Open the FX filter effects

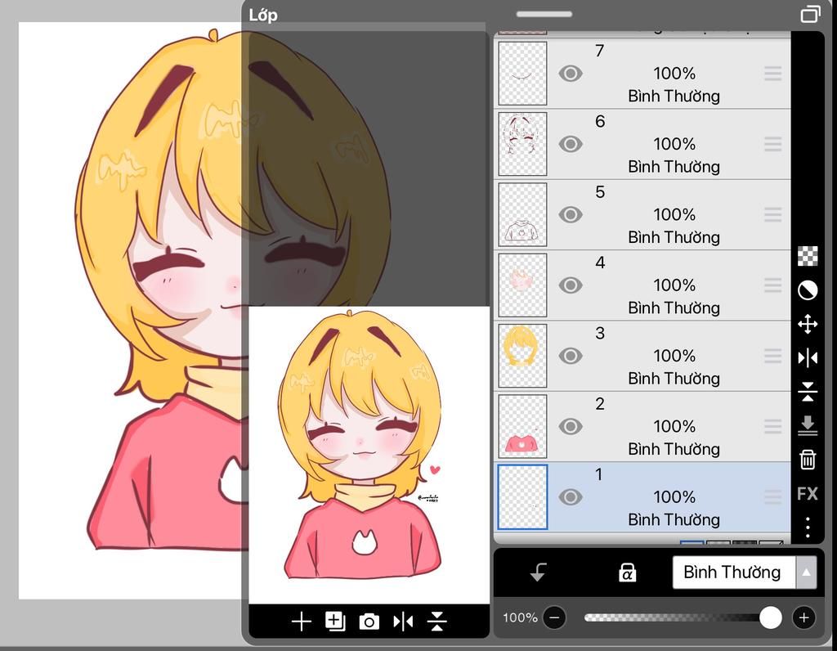pos(808,494)
